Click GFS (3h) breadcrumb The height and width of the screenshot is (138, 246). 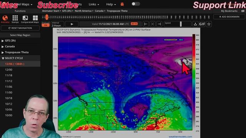66,11
